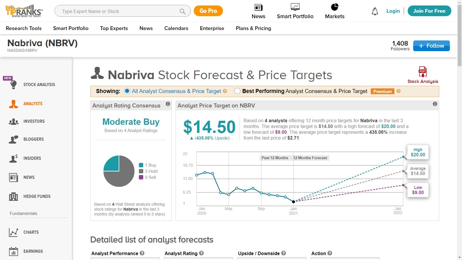This screenshot has width=462, height=260.
Task: Expand the Top Experts menu
Action: (114, 28)
